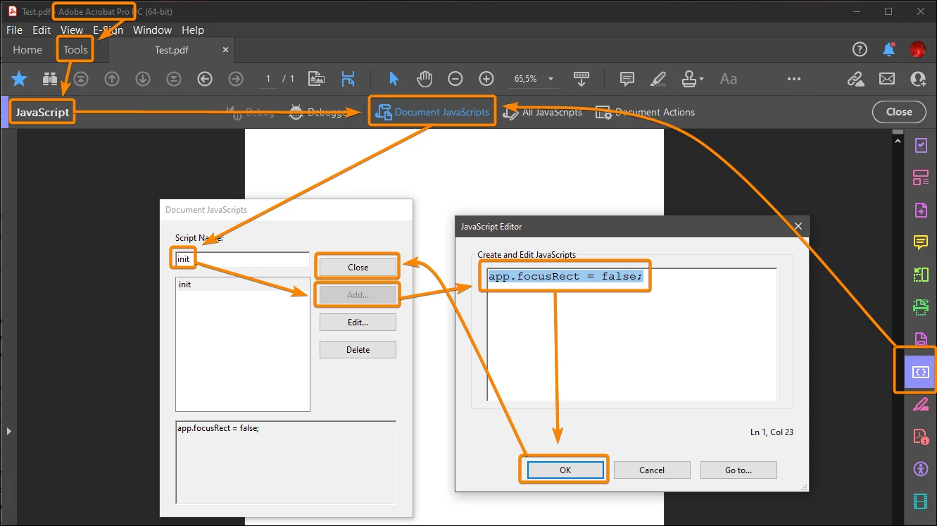Close the Test.pdf tab
Viewport: 937px width, 526px height.
tap(225, 50)
